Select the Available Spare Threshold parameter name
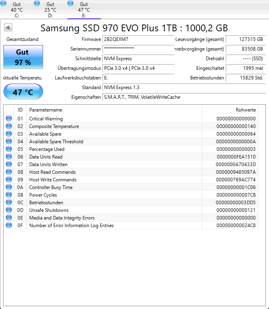Viewport: 269px width, 309px height. point(56,142)
